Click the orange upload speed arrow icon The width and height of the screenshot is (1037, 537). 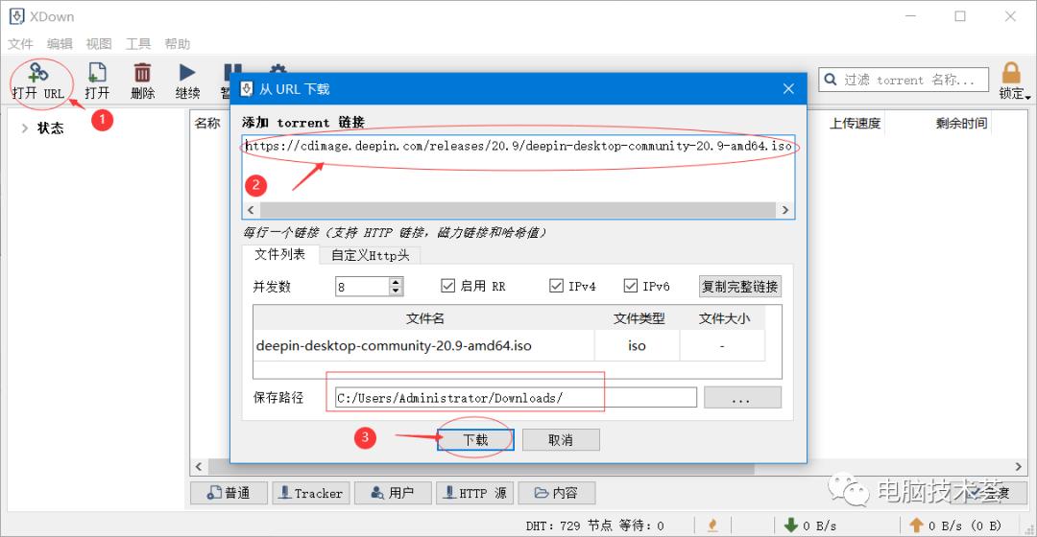click(x=916, y=525)
